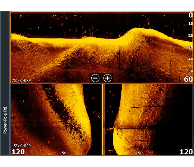Image resolution: width=194 pixels, height=167 pixels.
Task: Click the left SideScan 50 range marker
Action: pos(64,153)
